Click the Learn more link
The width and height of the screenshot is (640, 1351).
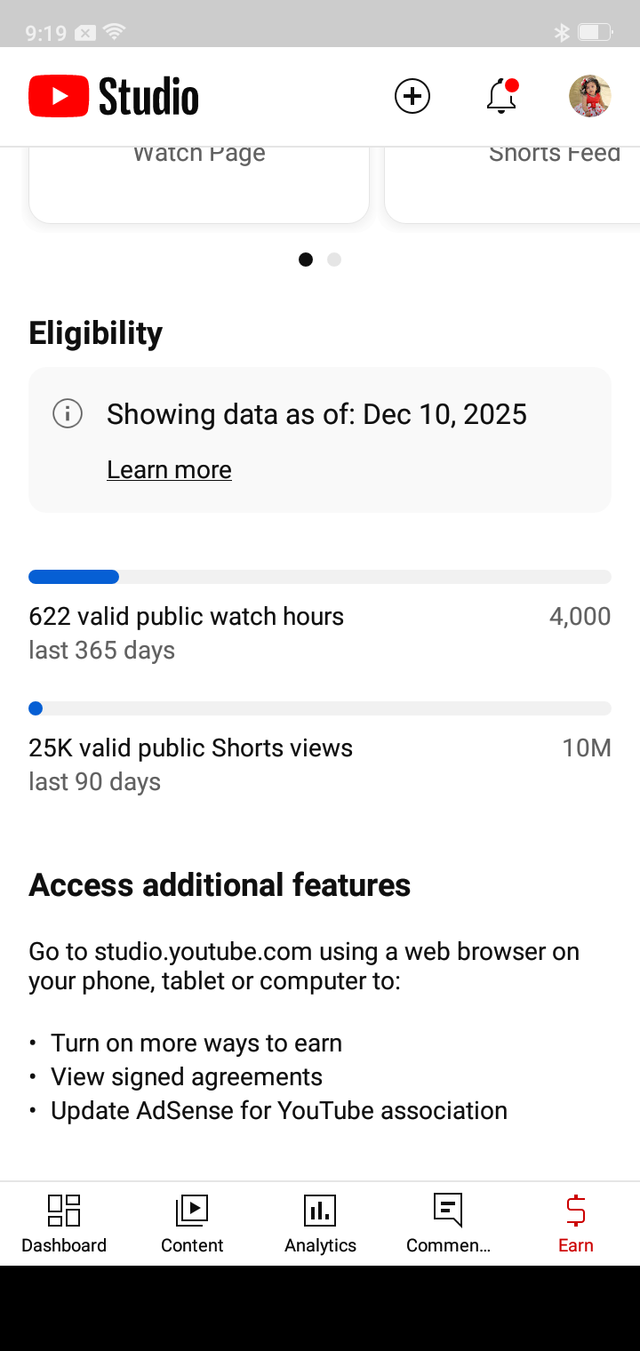click(x=169, y=469)
